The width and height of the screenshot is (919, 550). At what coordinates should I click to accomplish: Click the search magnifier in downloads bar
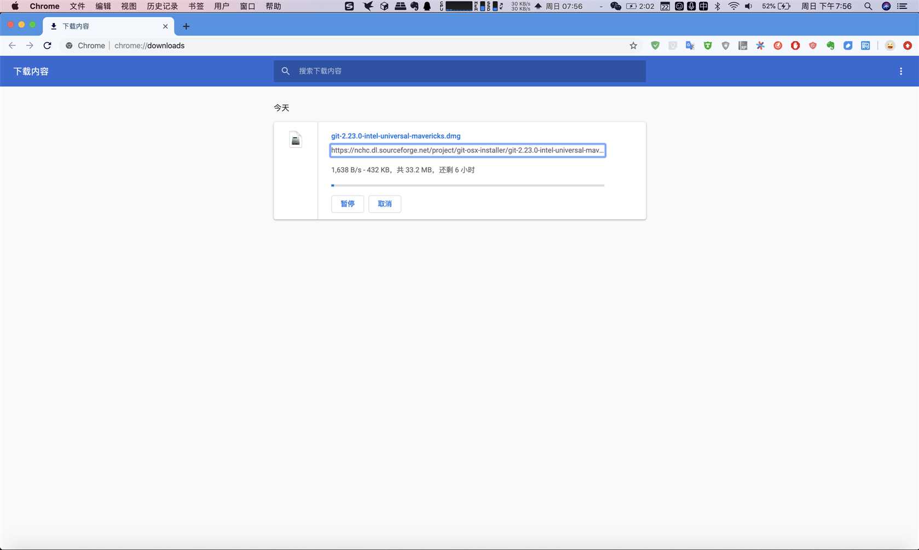click(285, 71)
